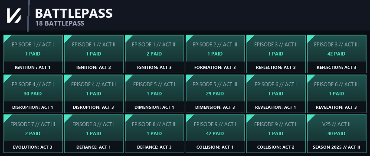The height and width of the screenshot is (156, 370).
Task: Select the Ignition : Act 1 battlepass card
Action: coord(33,54)
